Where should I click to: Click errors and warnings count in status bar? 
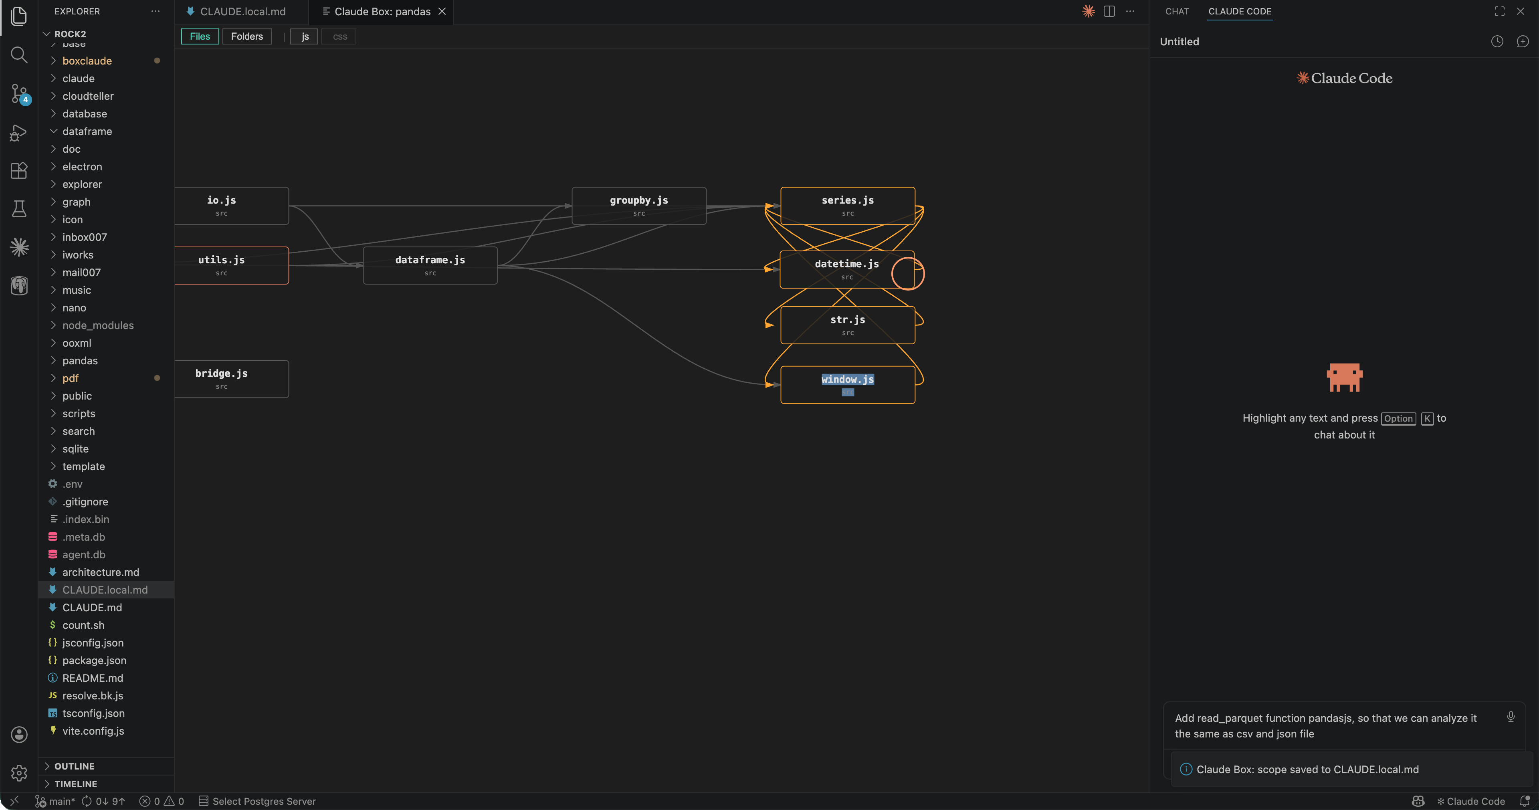[x=161, y=801]
